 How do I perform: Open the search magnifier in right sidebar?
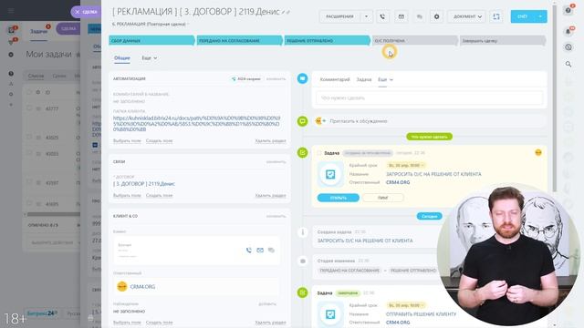tap(568, 64)
